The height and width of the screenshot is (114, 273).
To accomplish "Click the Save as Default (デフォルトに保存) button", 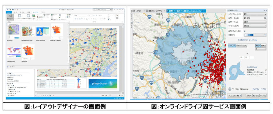I will [235, 95].
